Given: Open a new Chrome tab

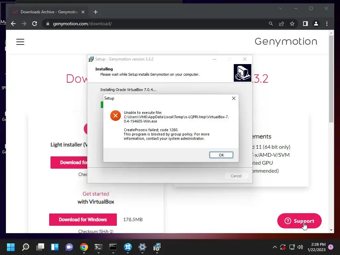Looking at the screenshot, I should pyautogui.click(x=96, y=12).
